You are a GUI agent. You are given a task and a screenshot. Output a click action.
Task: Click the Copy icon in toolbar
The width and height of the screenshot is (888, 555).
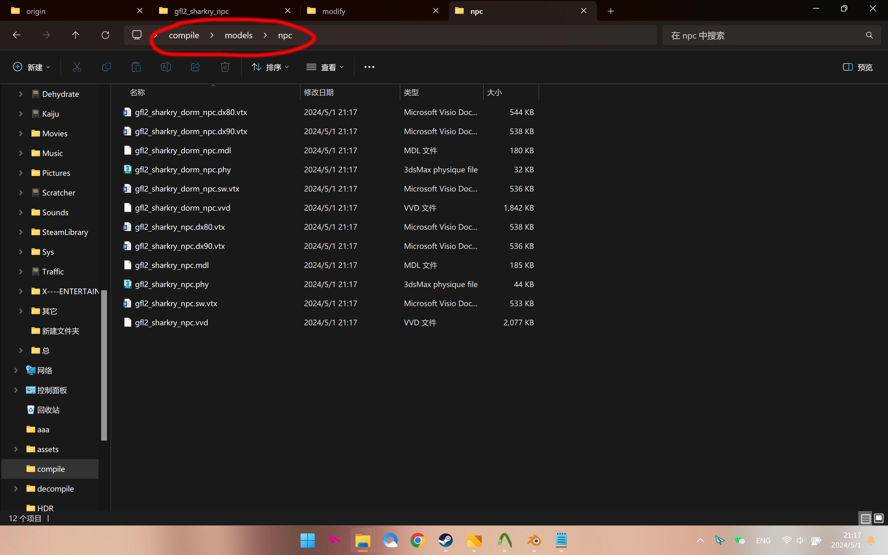[106, 67]
